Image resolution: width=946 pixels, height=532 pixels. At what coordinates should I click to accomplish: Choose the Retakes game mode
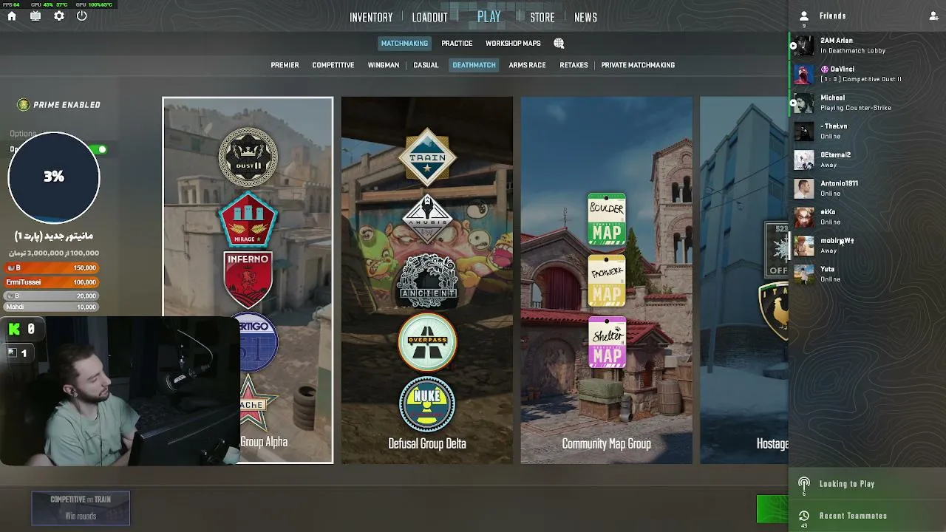574,65
